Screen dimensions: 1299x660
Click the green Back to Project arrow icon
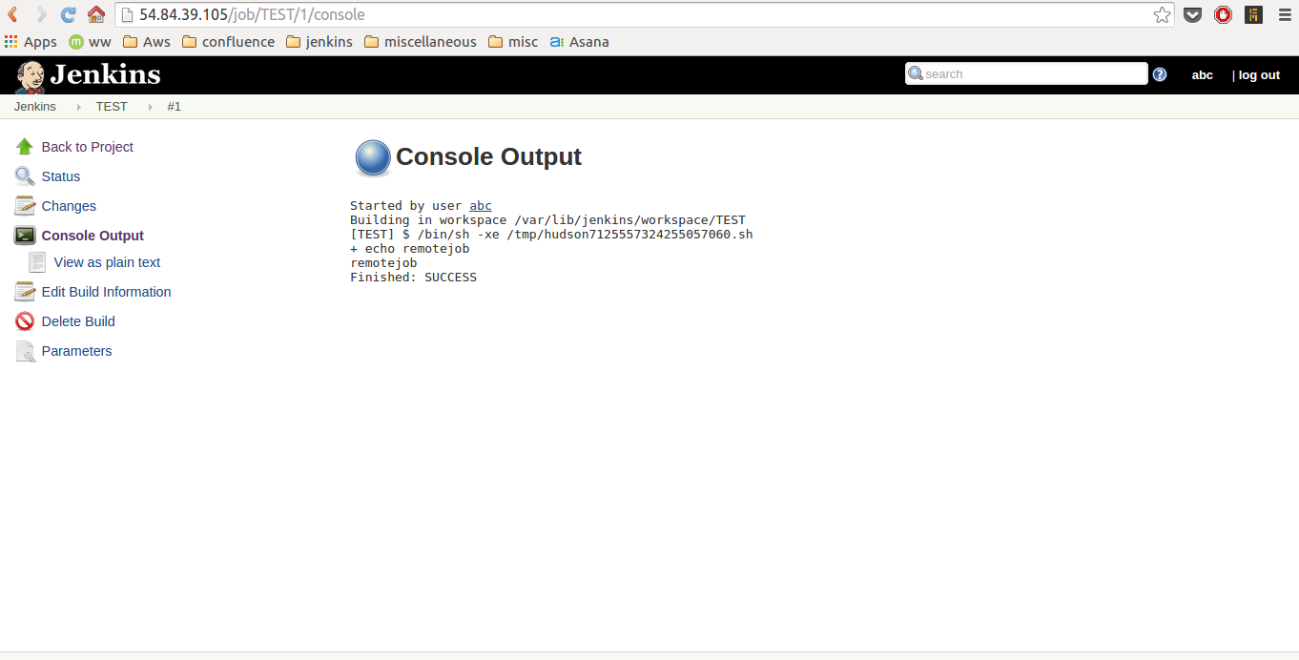point(25,147)
